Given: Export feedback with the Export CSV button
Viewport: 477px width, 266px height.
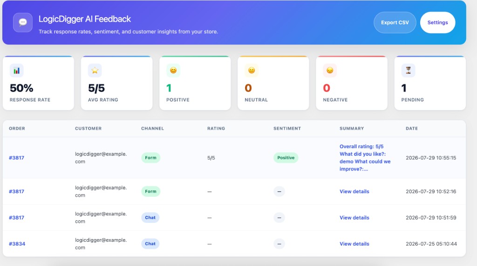Looking at the screenshot, I should [395, 22].
